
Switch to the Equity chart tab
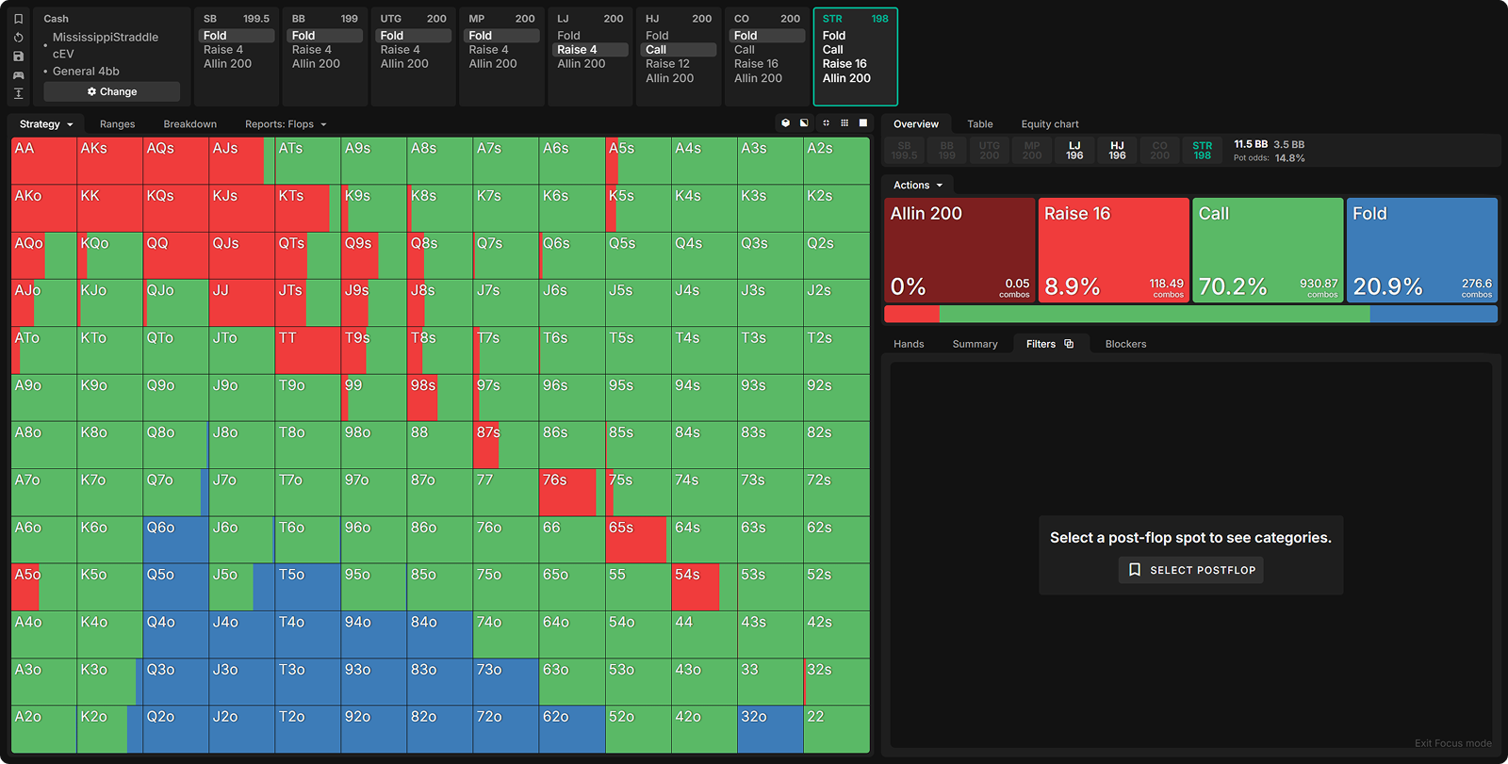pos(1049,124)
